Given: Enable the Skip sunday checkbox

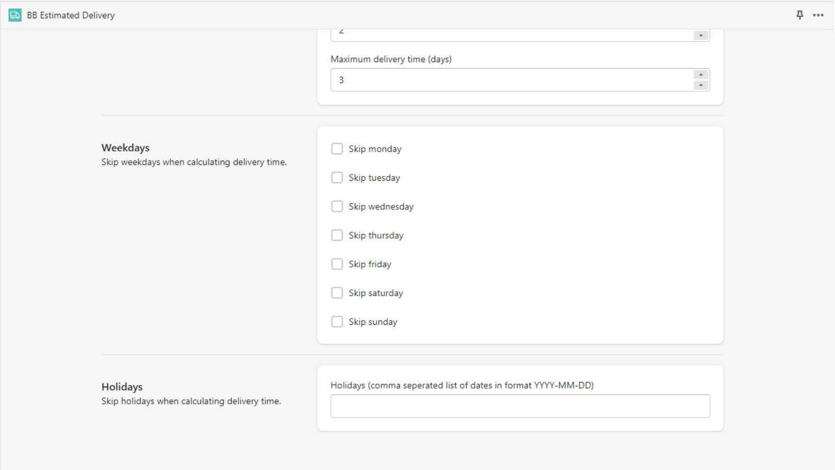Looking at the screenshot, I should (x=337, y=322).
